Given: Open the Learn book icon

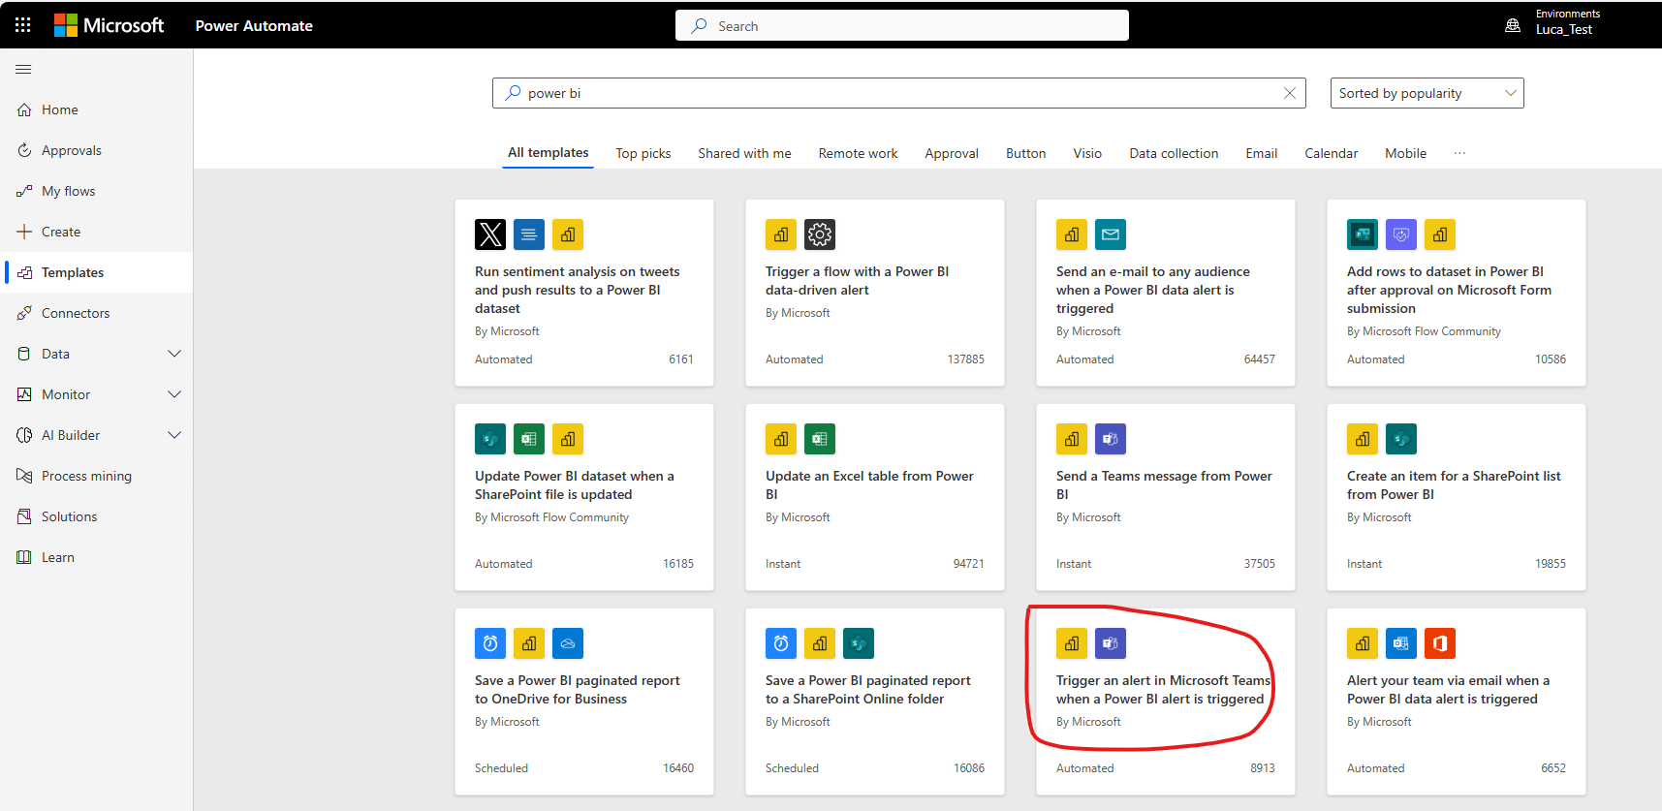Looking at the screenshot, I should [24, 557].
